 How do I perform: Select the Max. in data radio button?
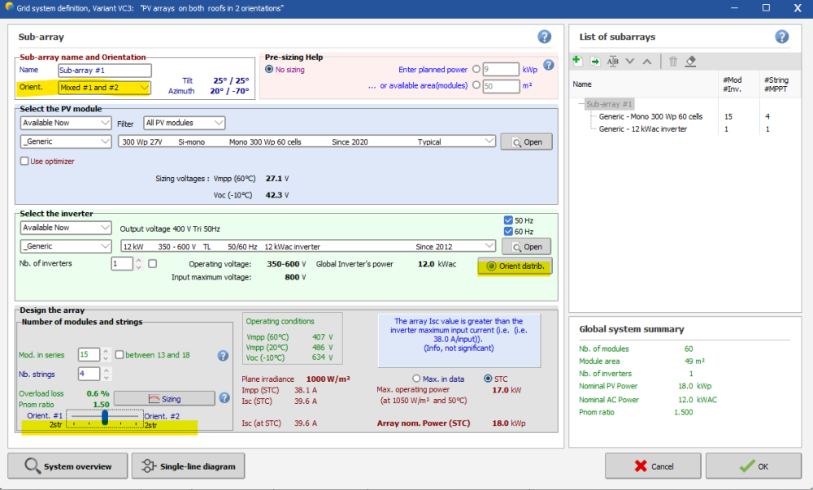tap(417, 379)
